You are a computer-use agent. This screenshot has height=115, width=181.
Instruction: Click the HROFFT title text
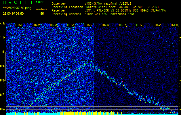click(17, 2)
